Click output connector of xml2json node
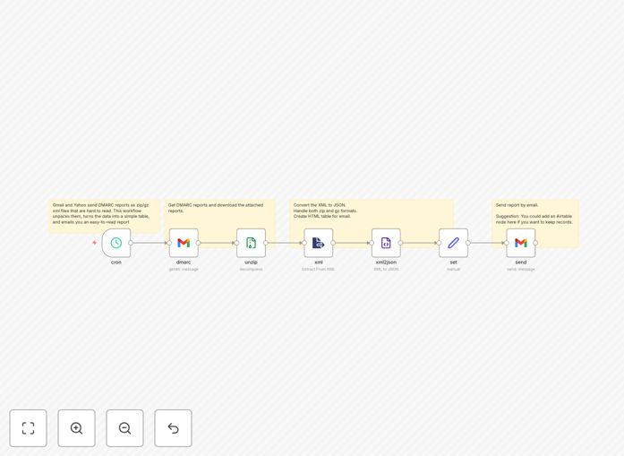This screenshot has width=624, height=456. (400, 243)
